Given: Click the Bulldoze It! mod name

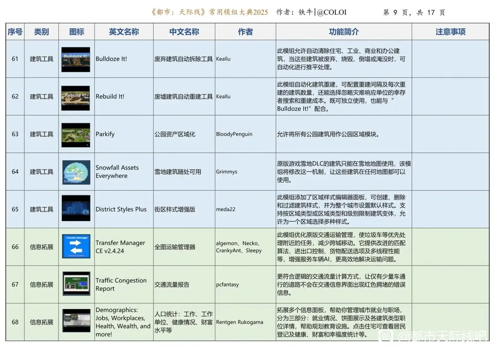Looking at the screenshot, I should point(111,59).
